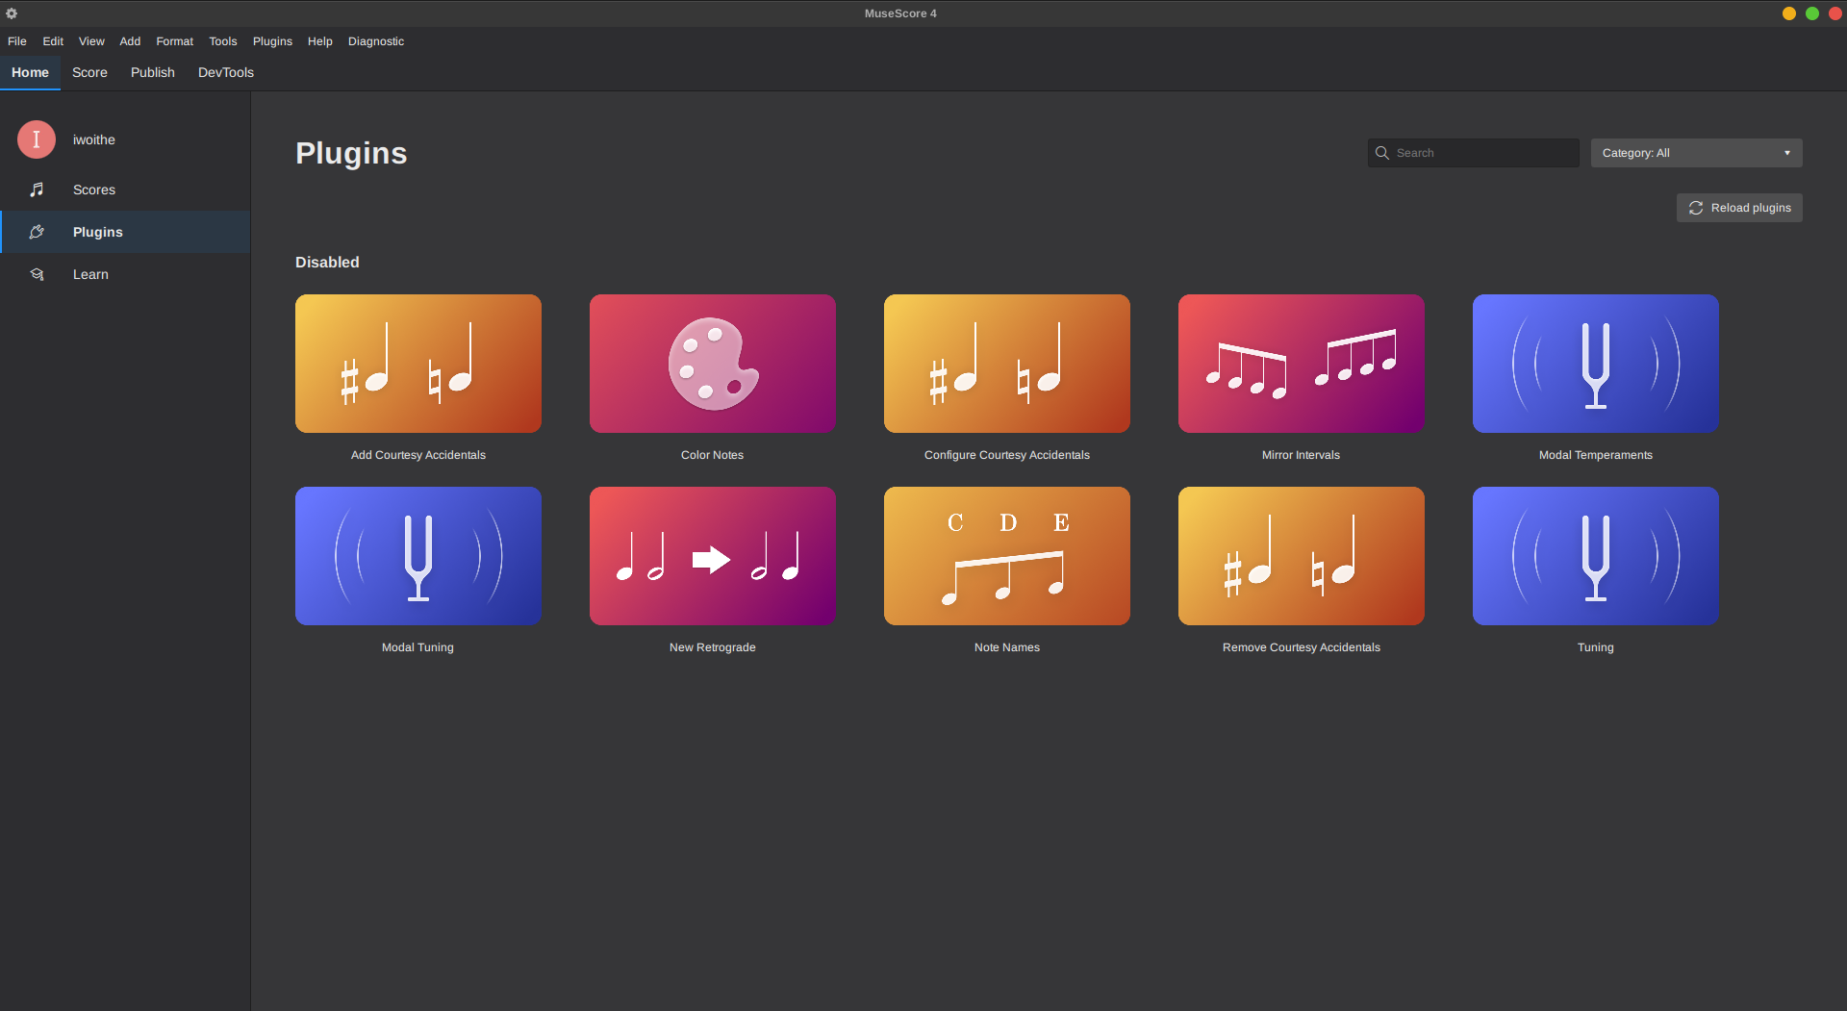The width and height of the screenshot is (1847, 1011).
Task: Open the Tuning plugin
Action: (1594, 556)
